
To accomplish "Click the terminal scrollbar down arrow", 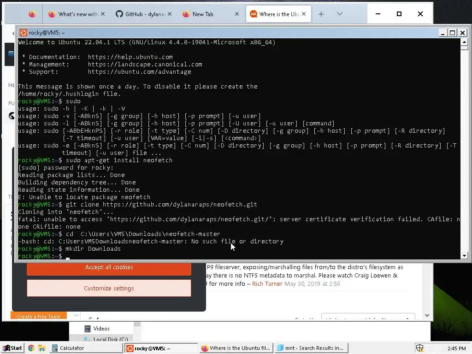I will coord(464,255).
